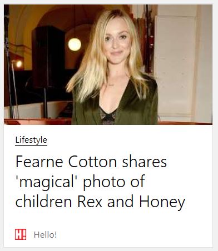This screenshot has height=251, width=218.
Task: Click the woman's face in the photo
Action: 117,44
